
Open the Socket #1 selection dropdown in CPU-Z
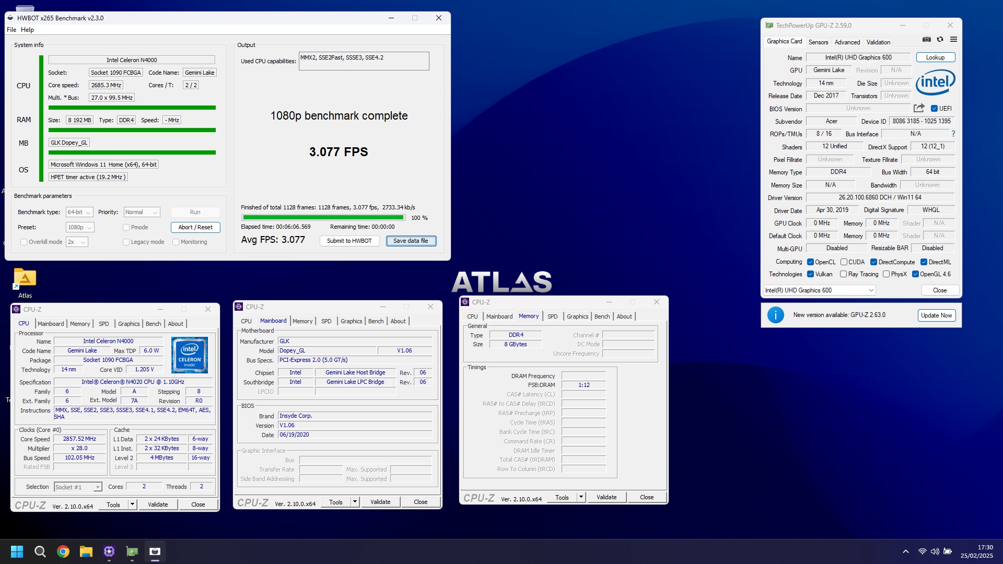(x=78, y=487)
